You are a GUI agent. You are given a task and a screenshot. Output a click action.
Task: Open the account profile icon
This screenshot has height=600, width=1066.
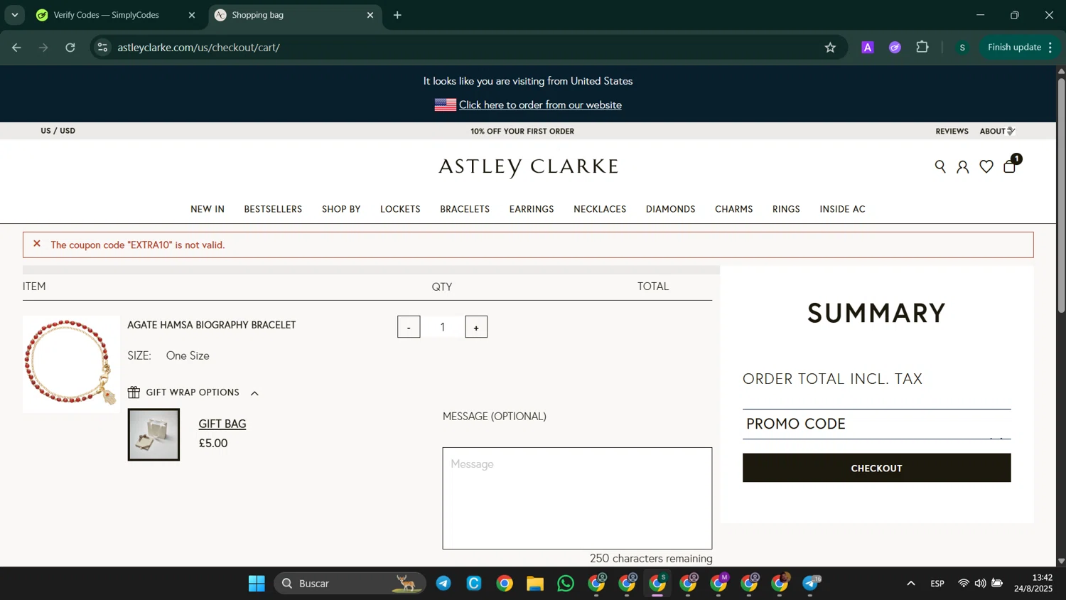pyautogui.click(x=962, y=167)
